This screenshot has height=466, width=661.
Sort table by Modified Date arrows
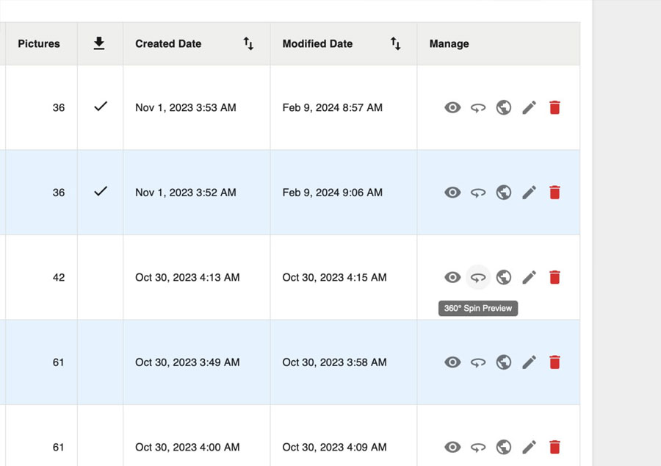pos(395,44)
